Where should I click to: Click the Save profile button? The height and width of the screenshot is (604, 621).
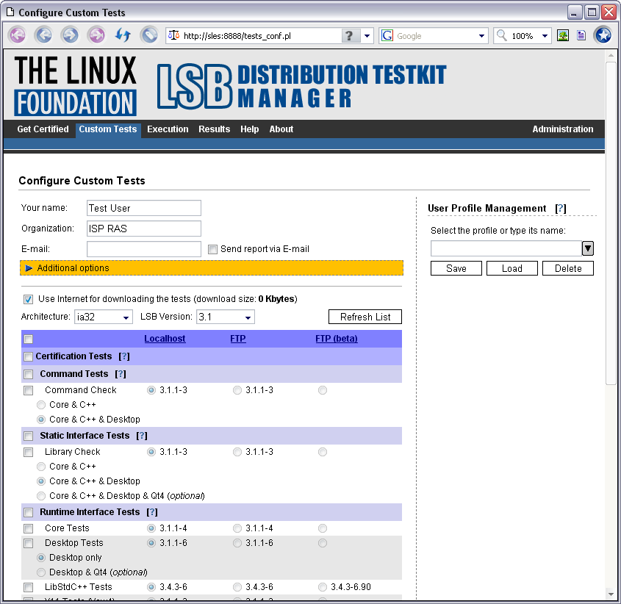456,268
